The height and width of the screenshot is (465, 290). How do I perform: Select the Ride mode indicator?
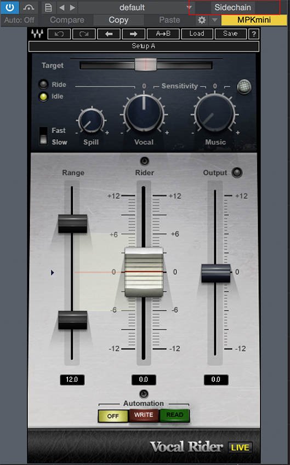[x=43, y=84]
